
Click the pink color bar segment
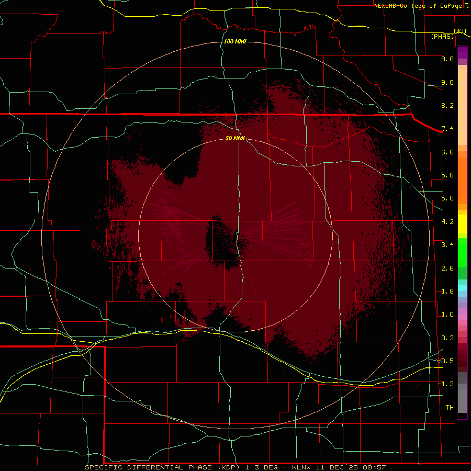point(462,317)
